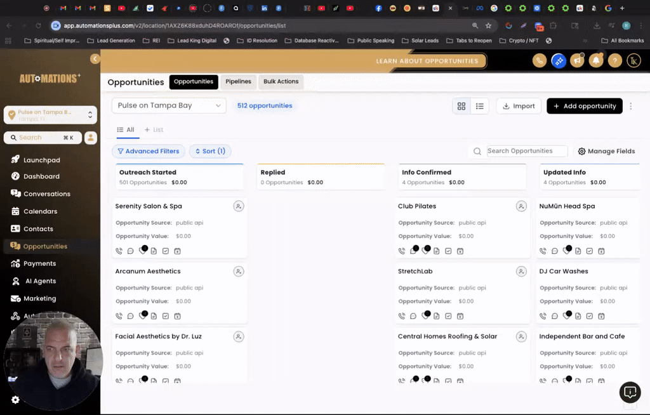Bookmark this page with the star icon
The width and height of the screenshot is (650, 415).
[x=488, y=26]
